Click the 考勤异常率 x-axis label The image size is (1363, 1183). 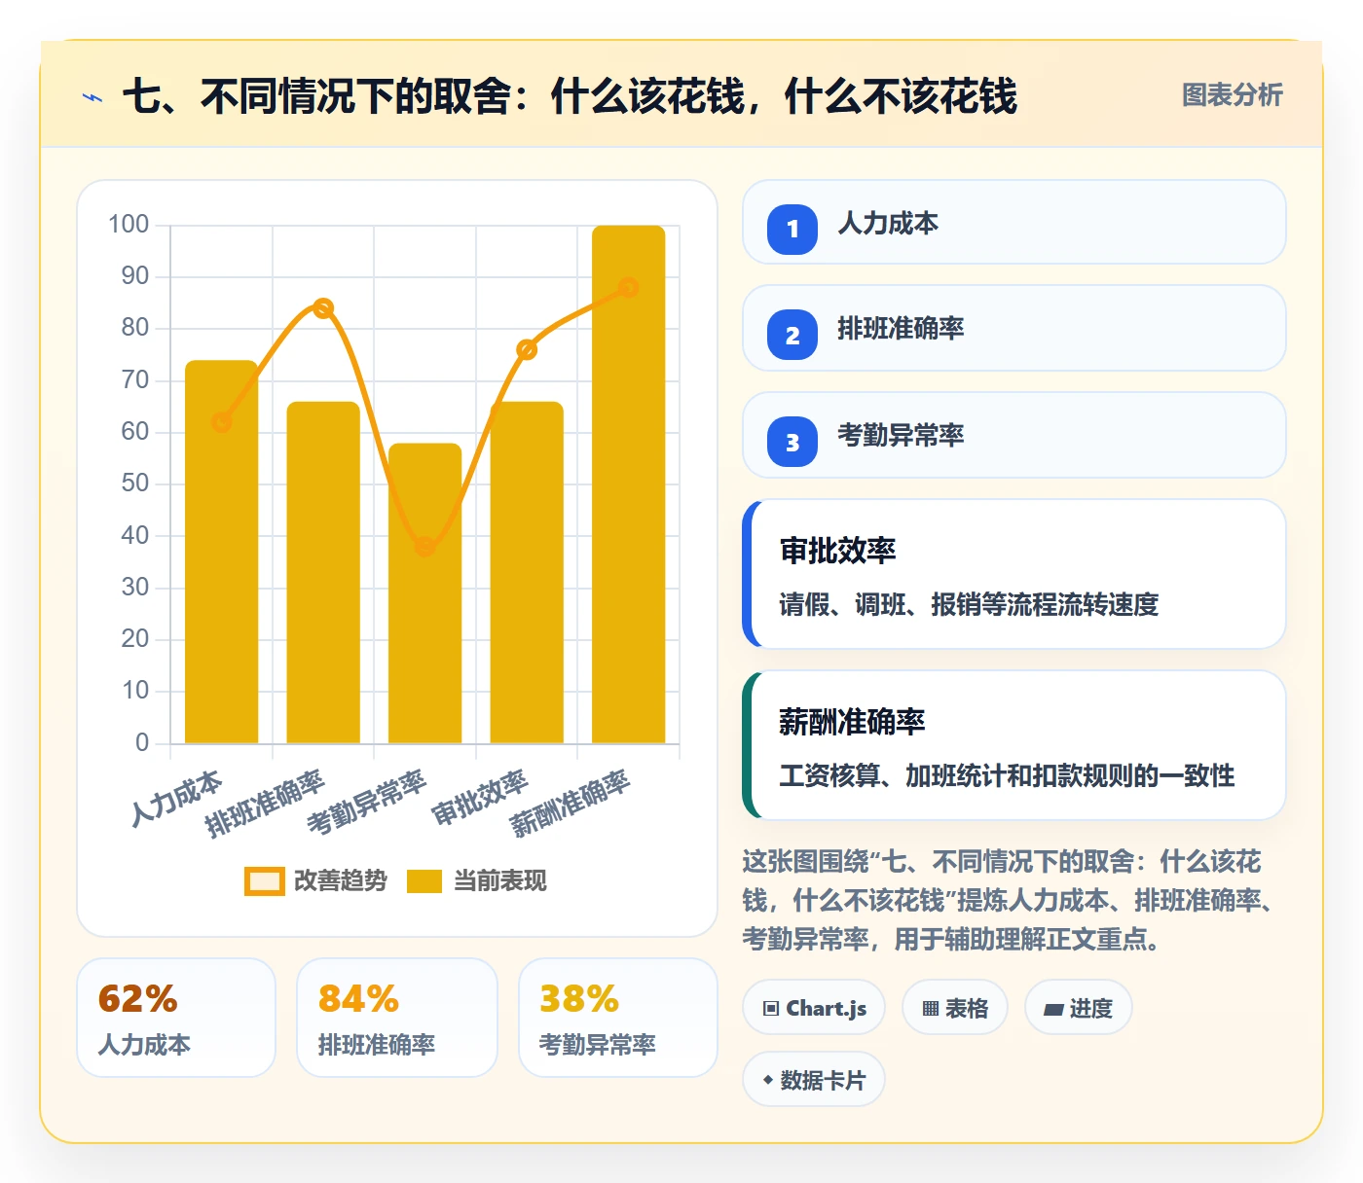click(366, 803)
